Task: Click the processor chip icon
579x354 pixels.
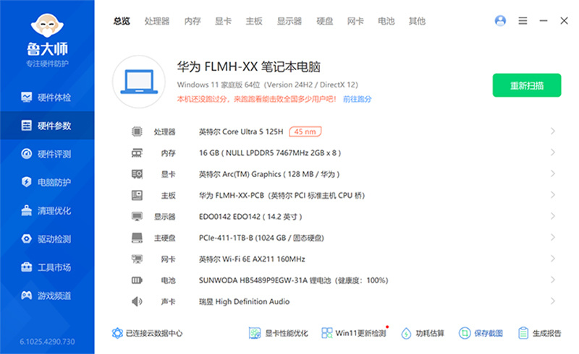Action: (x=137, y=131)
